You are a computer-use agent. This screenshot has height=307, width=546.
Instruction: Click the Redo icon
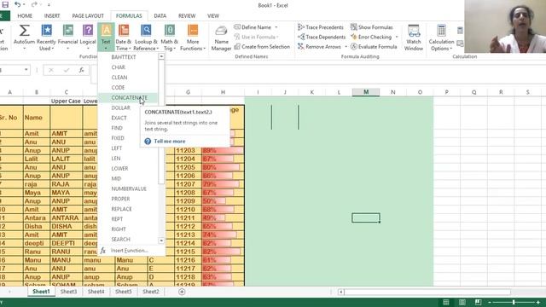pyautogui.click(x=34, y=5)
